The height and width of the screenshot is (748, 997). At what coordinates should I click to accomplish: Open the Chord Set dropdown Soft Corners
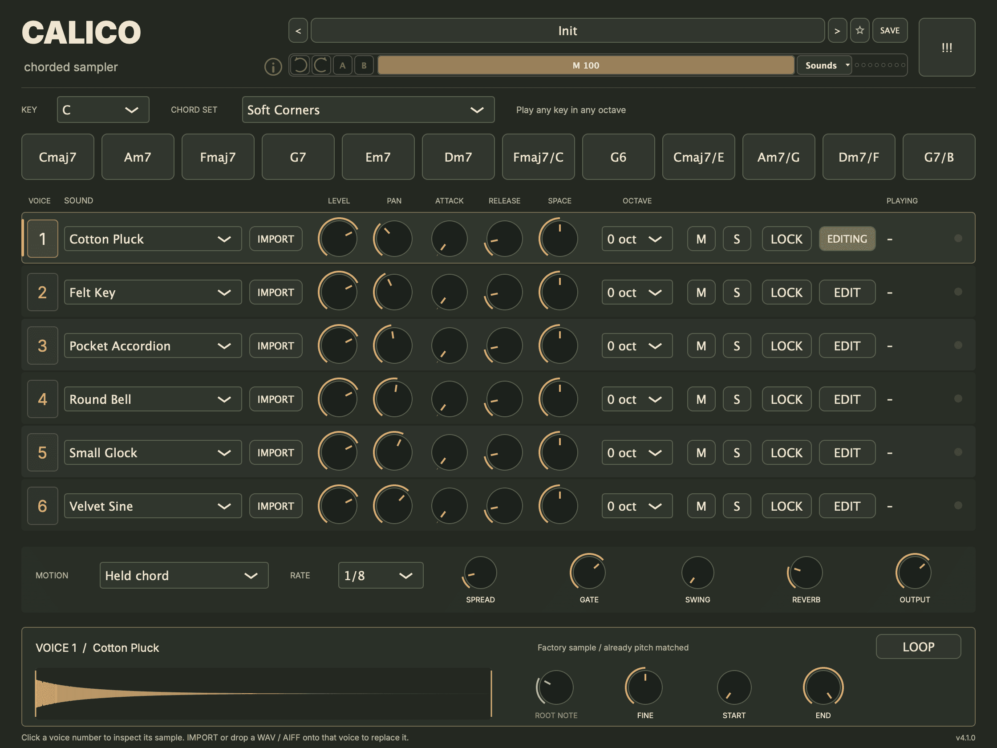tap(368, 110)
